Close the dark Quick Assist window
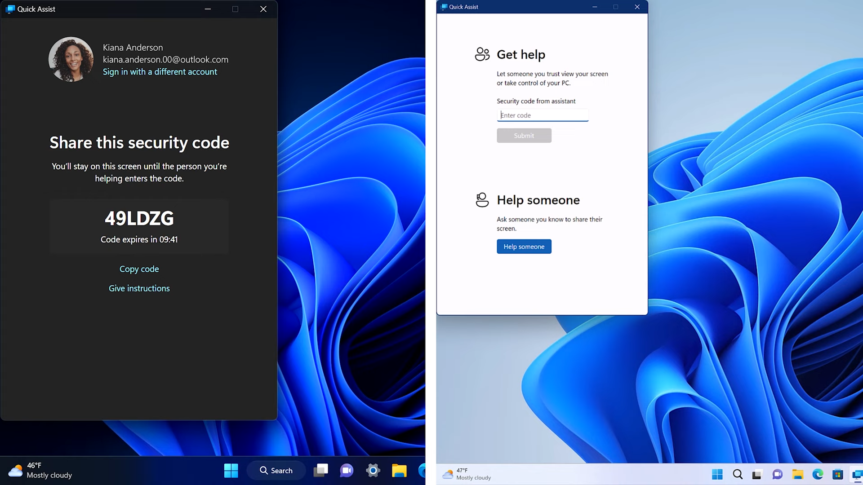The height and width of the screenshot is (485, 863). [263, 9]
